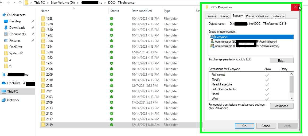This screenshot has width=308, height=136.
Task: Select Everyone in group list
Action: click(x=251, y=37)
